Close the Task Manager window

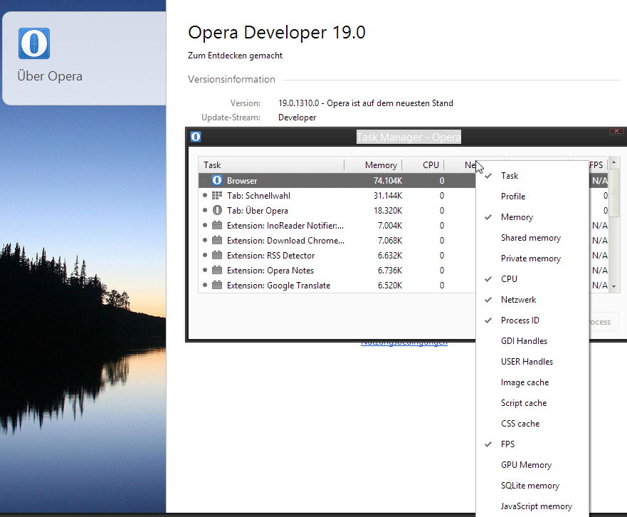(x=616, y=131)
